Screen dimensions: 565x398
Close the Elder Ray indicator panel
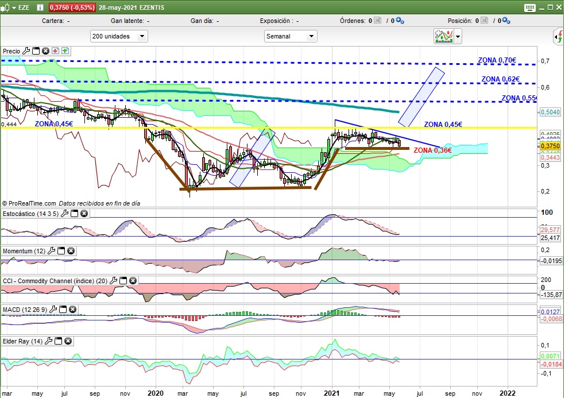click(68, 341)
